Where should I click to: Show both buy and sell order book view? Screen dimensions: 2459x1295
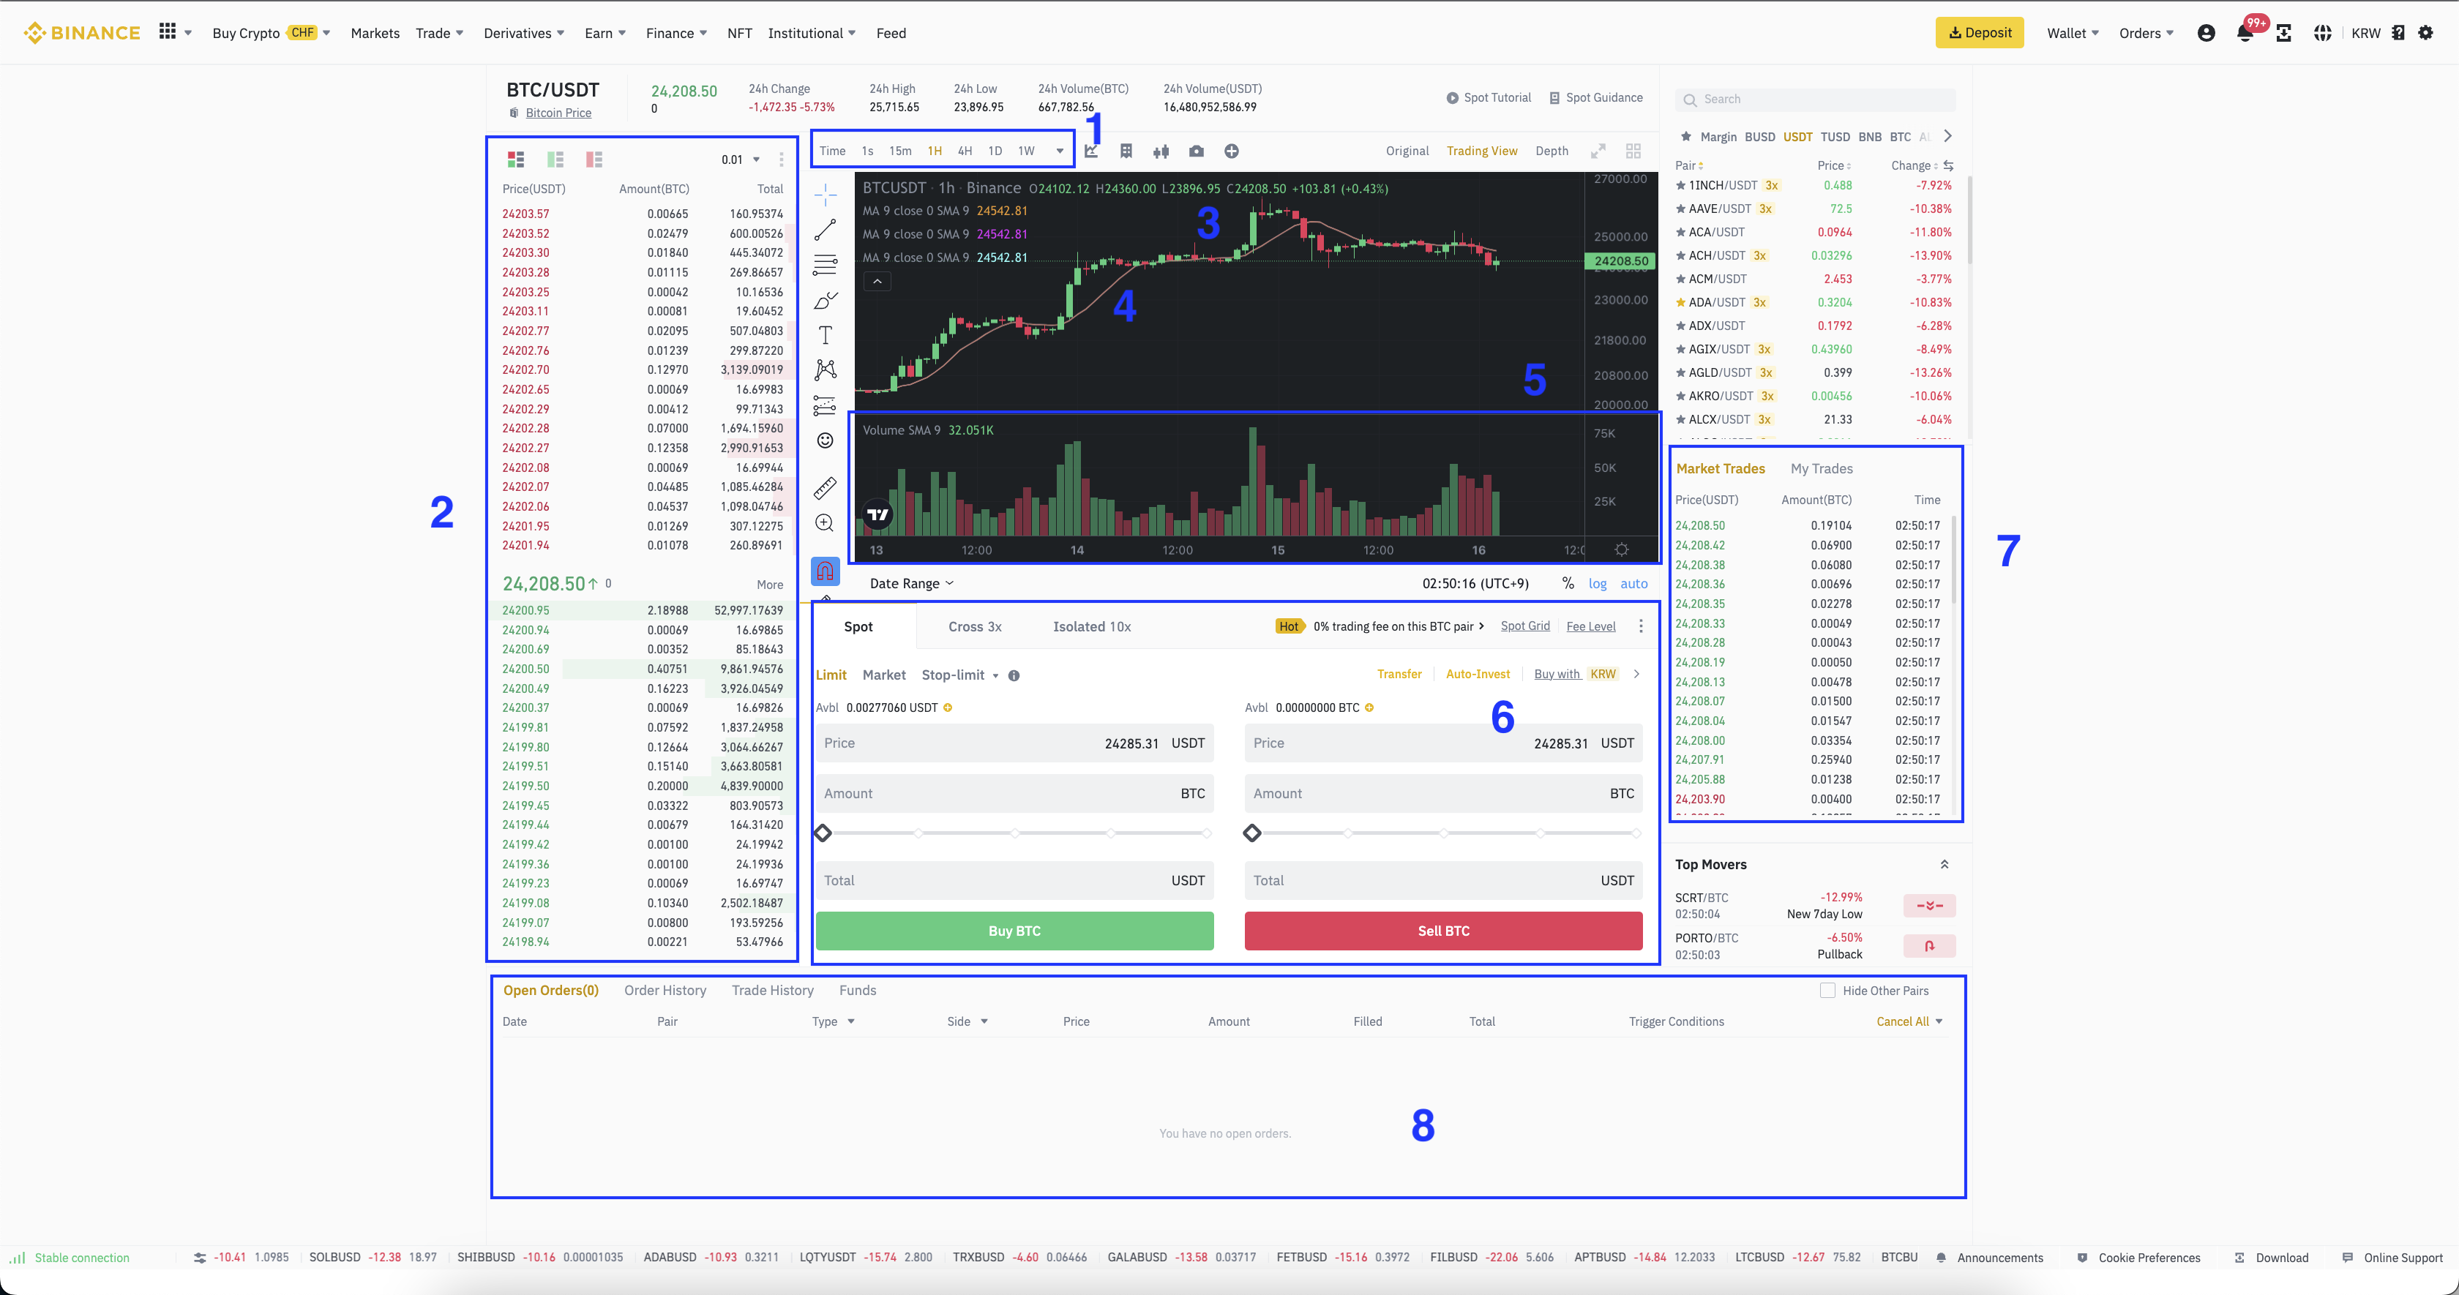click(x=515, y=159)
